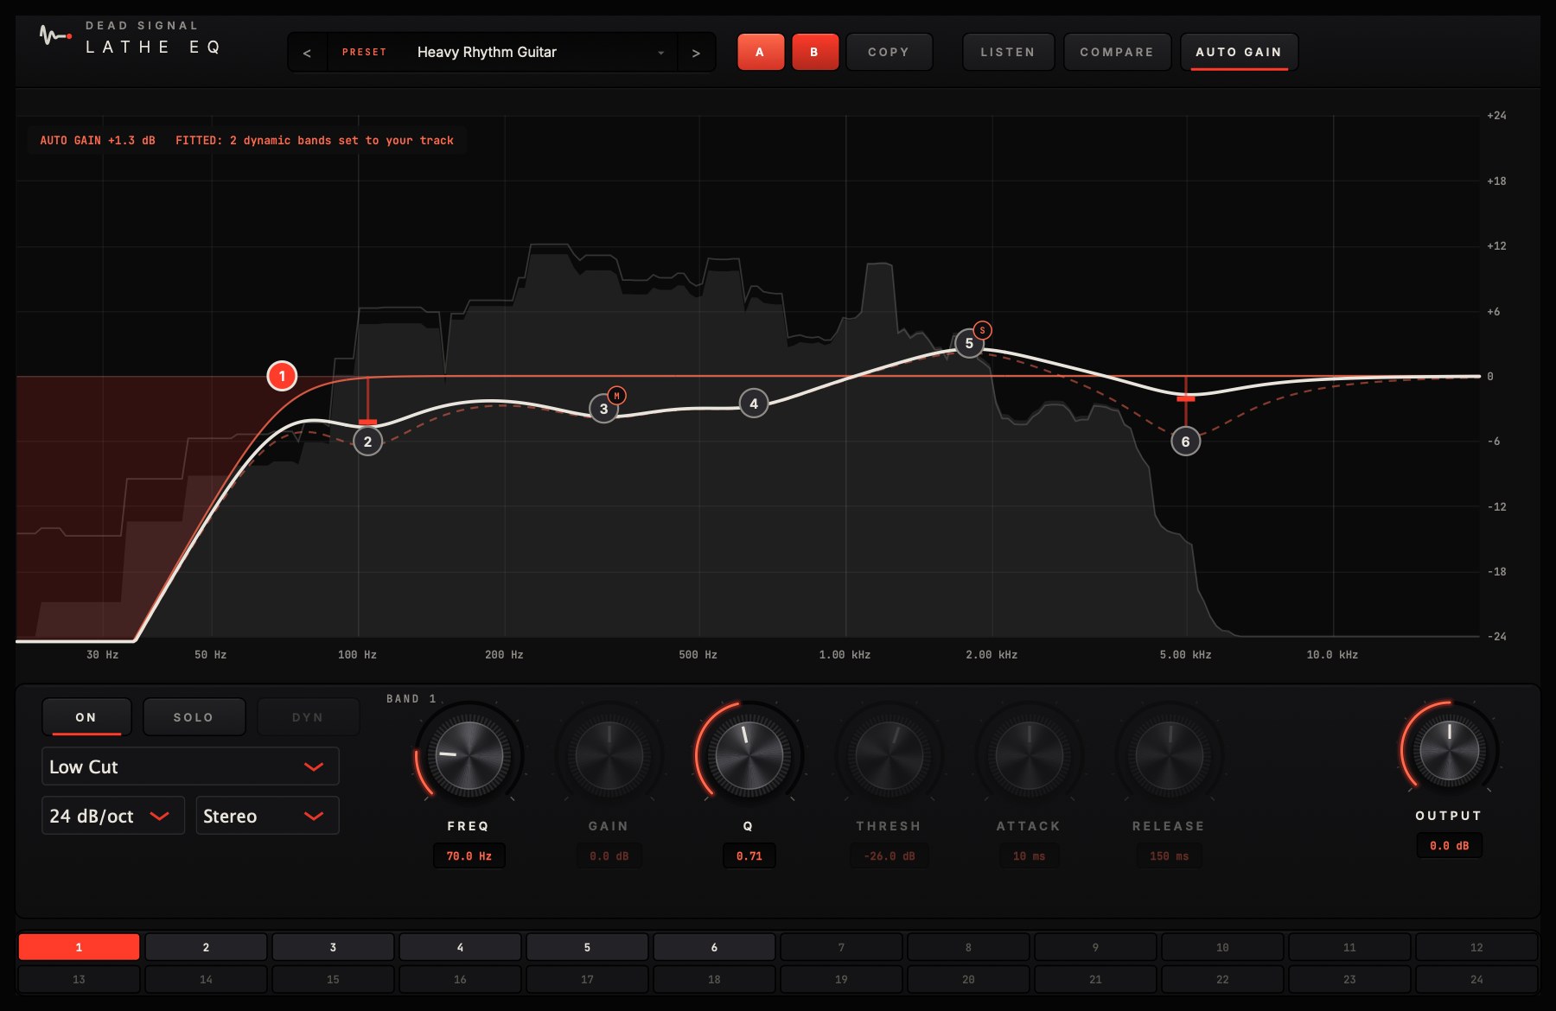Screen dimensions: 1556x1011
Task: Select EQ band node 2 on the curve
Action: click(x=367, y=442)
